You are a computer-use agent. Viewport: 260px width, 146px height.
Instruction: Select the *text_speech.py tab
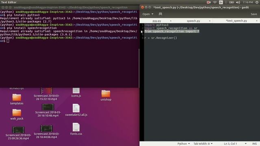pos(236,21)
